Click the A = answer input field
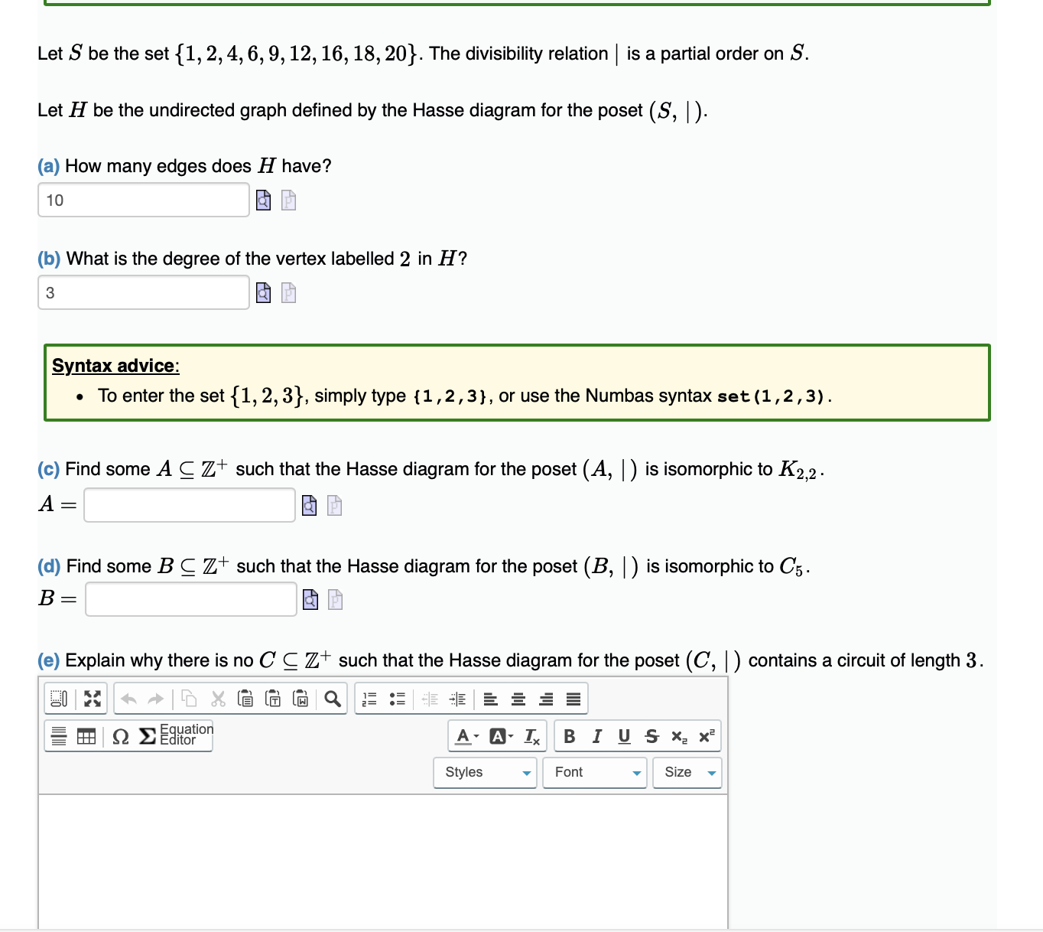1043x932 pixels. 189,505
